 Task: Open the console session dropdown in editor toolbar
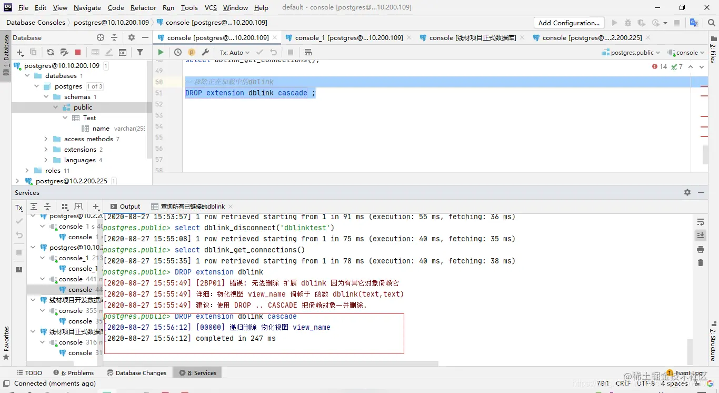(686, 52)
